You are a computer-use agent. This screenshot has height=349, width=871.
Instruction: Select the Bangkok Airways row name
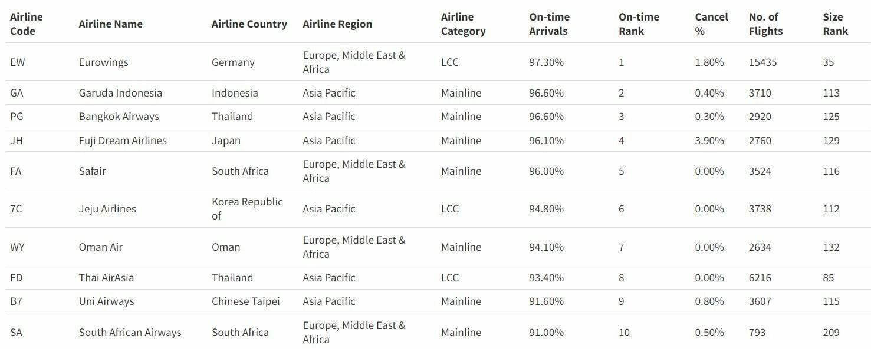(119, 117)
